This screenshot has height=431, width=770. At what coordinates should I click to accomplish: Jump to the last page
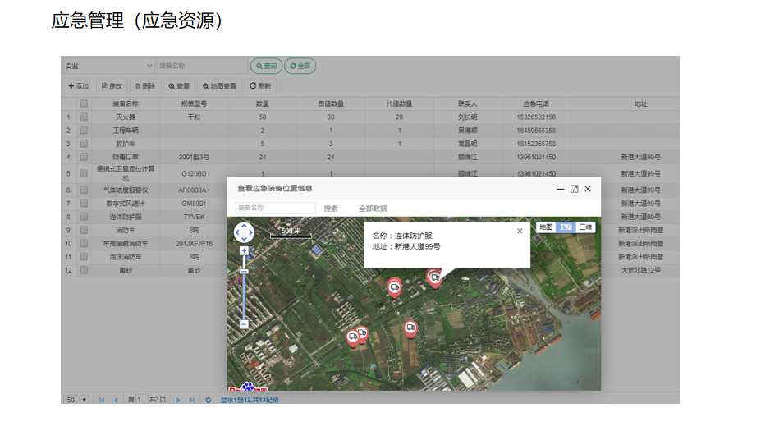point(192,400)
